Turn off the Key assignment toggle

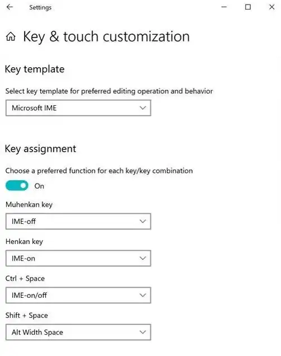17,186
